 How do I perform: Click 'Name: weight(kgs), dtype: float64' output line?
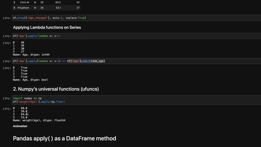pos(39,120)
